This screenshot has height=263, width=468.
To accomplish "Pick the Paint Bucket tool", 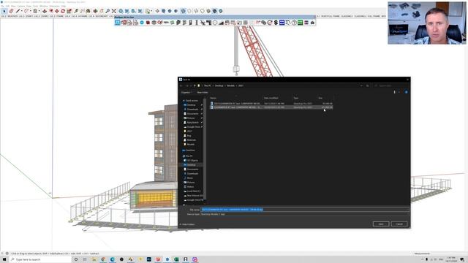I will [x=88, y=11].
